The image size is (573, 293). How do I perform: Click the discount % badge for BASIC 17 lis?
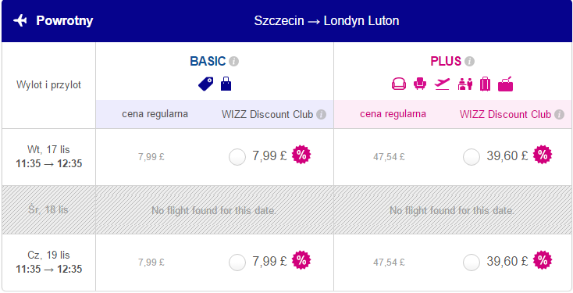[x=301, y=155]
